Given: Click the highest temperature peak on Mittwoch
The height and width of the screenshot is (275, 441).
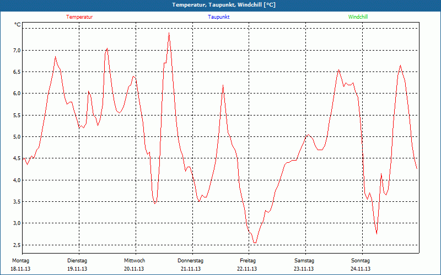Looking at the screenshot, I should pos(169,33).
